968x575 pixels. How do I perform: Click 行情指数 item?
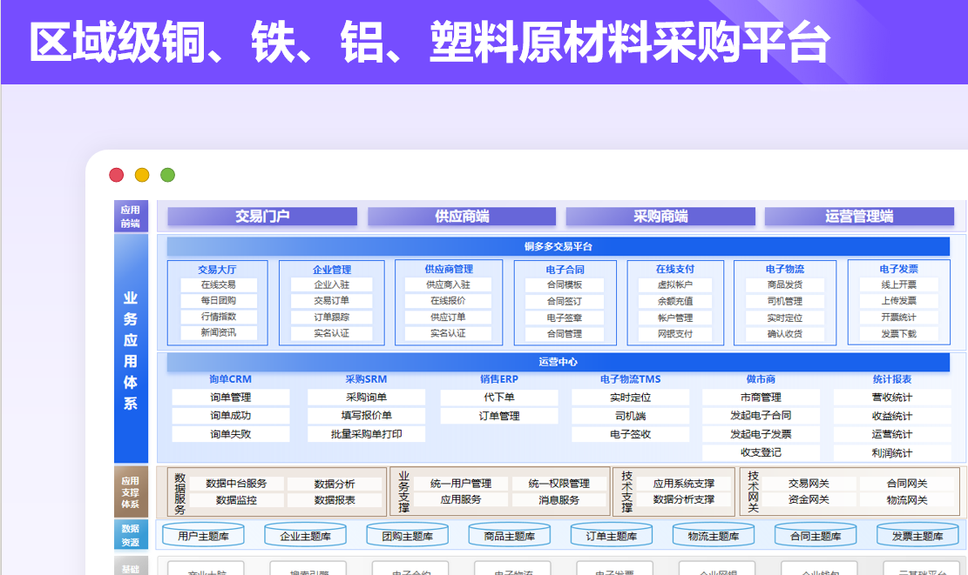click(218, 317)
